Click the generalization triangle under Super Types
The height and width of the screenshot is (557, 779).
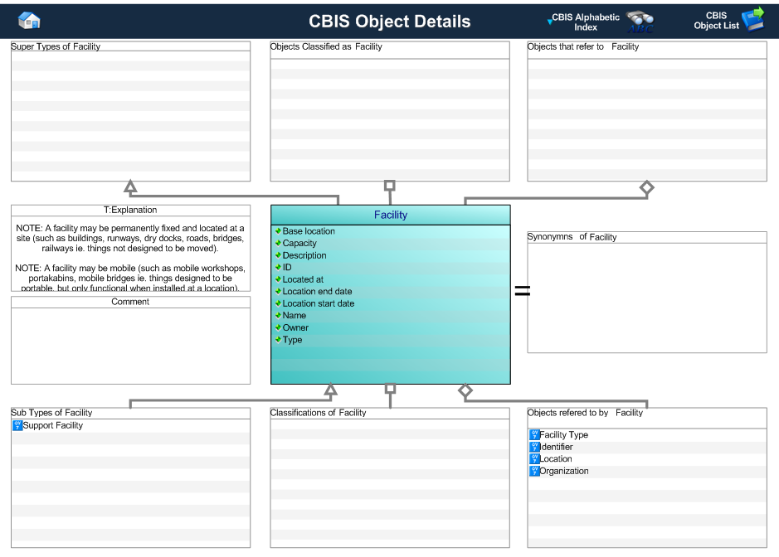pyautogui.click(x=130, y=186)
